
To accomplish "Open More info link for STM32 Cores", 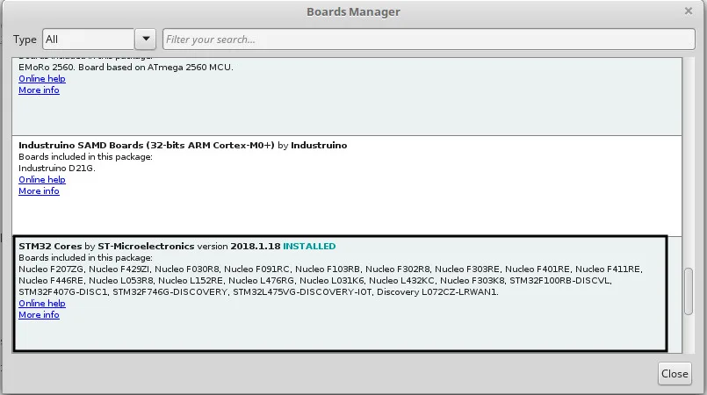I will coord(39,315).
